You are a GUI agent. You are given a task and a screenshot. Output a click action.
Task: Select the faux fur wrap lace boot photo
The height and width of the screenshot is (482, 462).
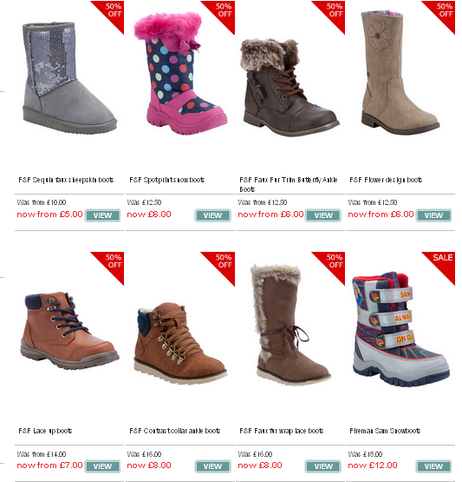290,324
